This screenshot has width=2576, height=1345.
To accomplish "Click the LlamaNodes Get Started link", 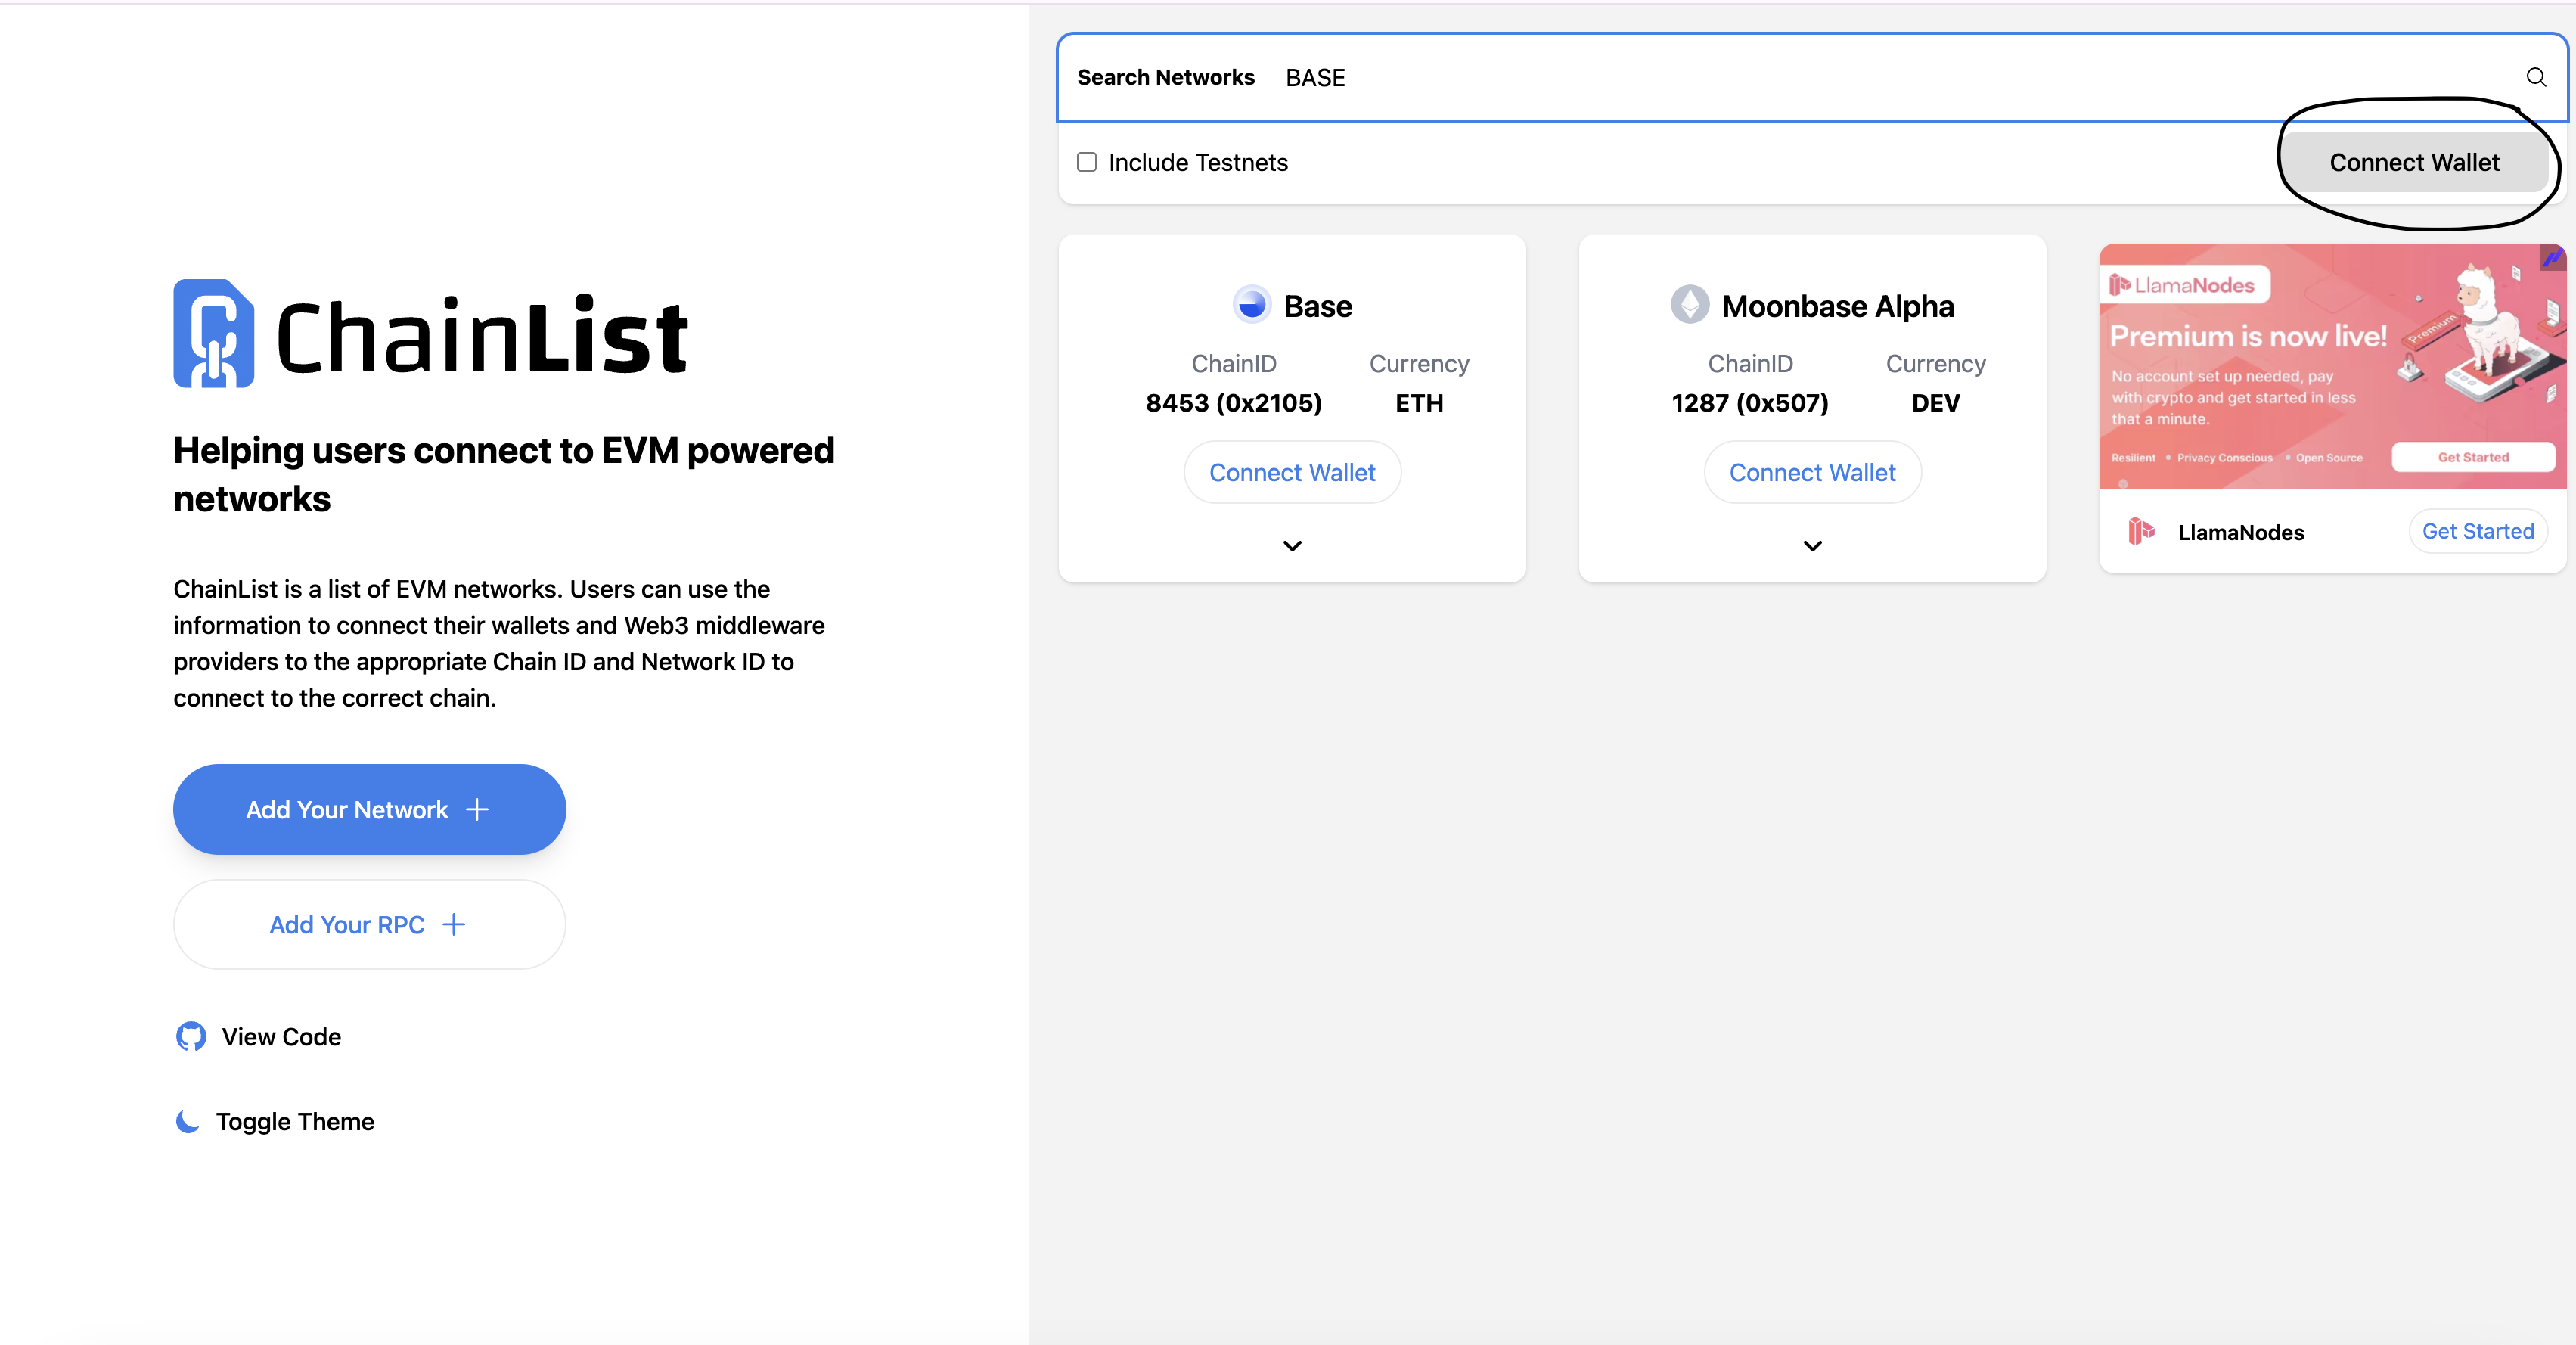I will 2477,531.
